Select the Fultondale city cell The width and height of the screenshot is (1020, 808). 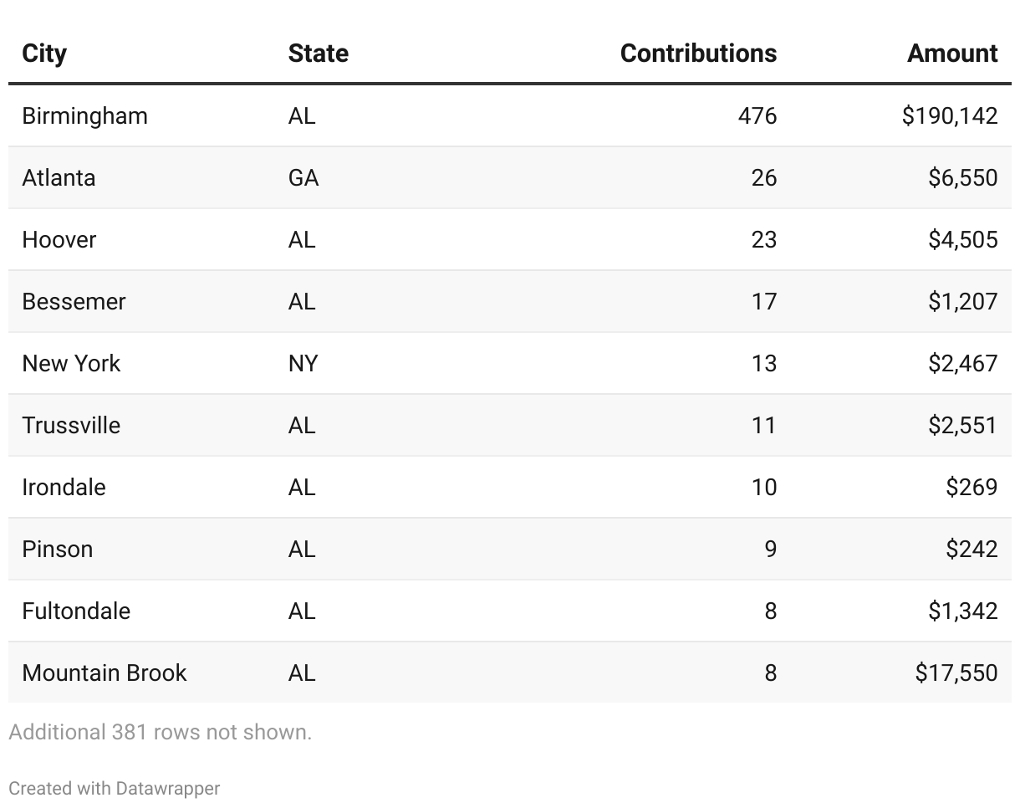click(x=76, y=611)
